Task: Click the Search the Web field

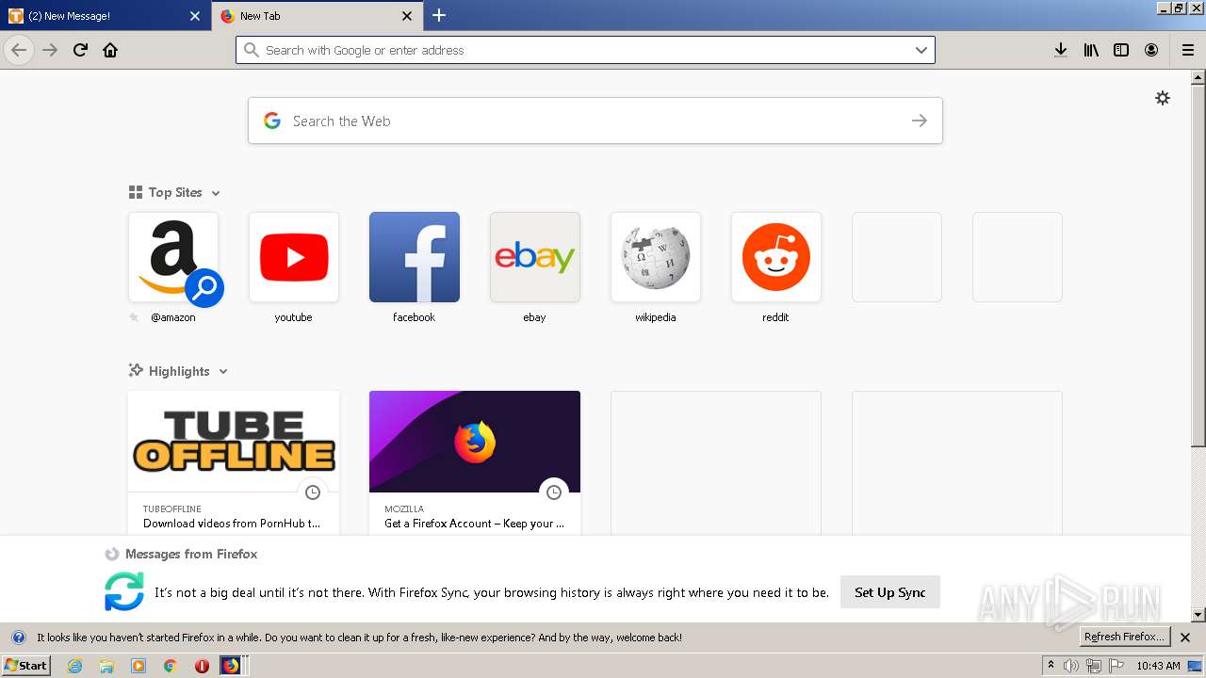Action: [x=595, y=121]
